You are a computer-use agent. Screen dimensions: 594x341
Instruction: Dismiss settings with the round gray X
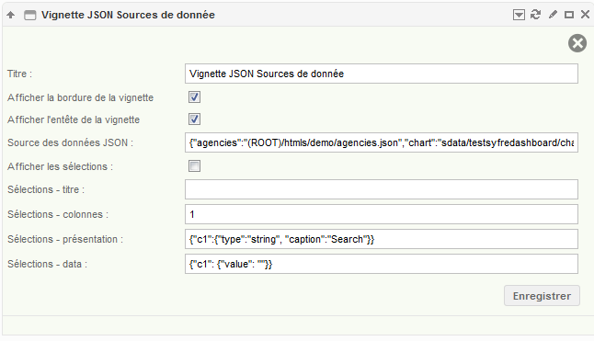coord(577,43)
